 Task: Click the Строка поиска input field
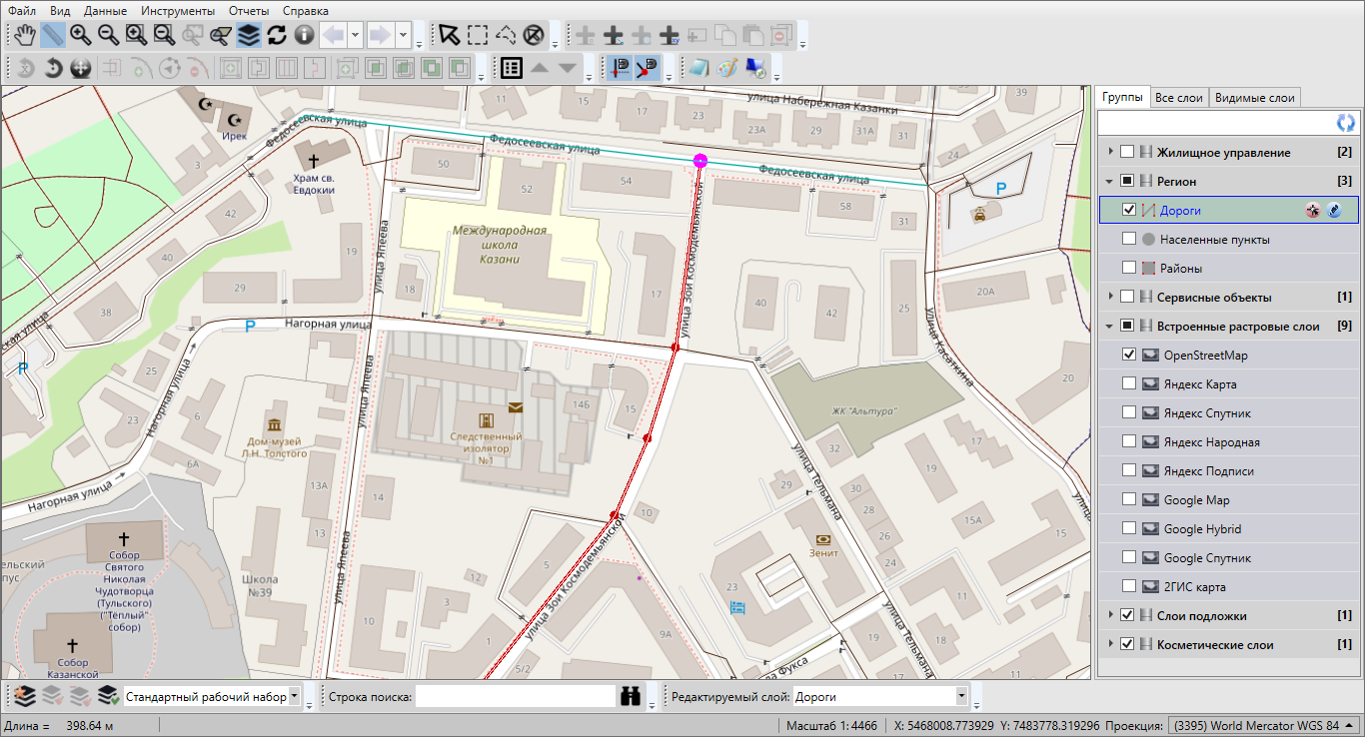coord(515,697)
